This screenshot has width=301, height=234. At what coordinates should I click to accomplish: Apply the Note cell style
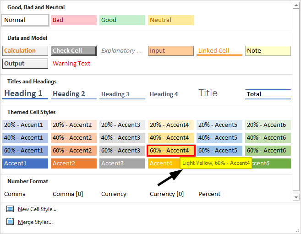268,51
